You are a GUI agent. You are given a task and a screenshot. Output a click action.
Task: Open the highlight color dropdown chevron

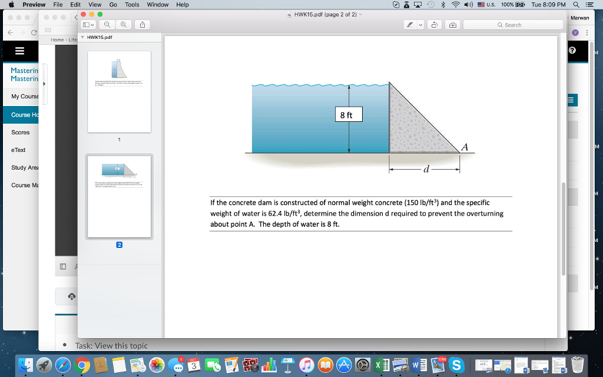(x=420, y=25)
